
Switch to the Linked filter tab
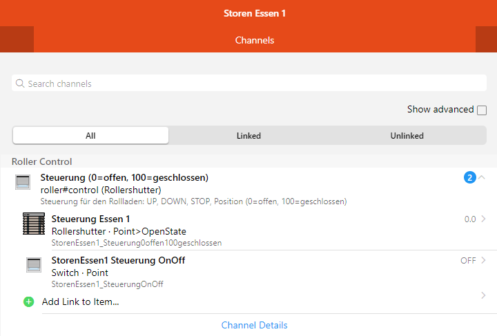248,135
